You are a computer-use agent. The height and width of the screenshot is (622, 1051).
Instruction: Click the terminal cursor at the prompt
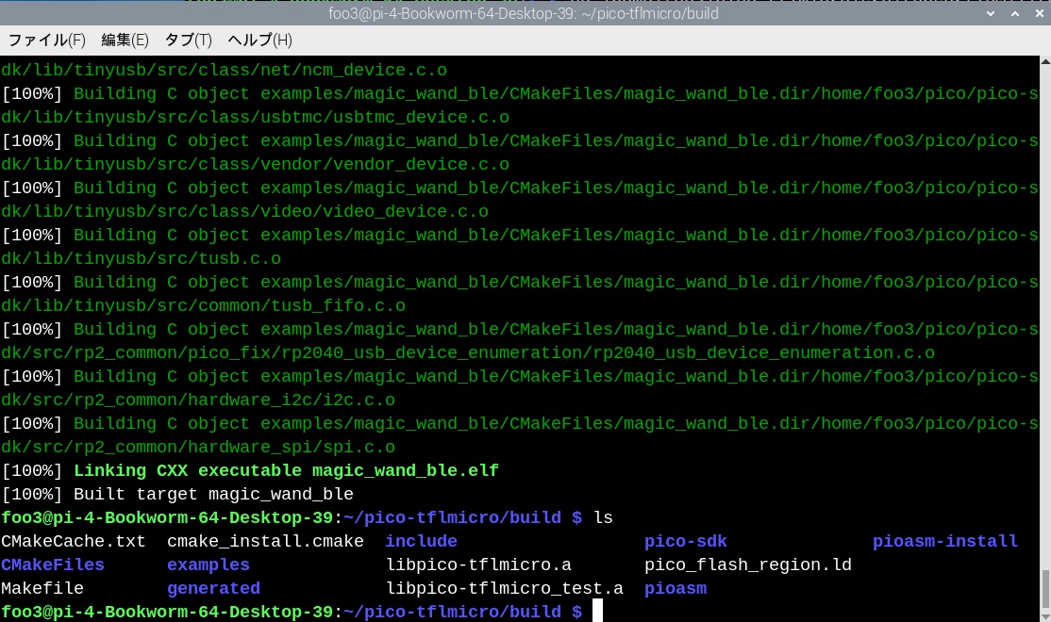pyautogui.click(x=598, y=612)
